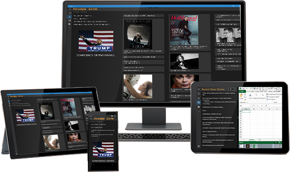Viewport: 290px width, 172px height.
Task: Open Excel icon on tablet taskbar
Action: point(255,146)
